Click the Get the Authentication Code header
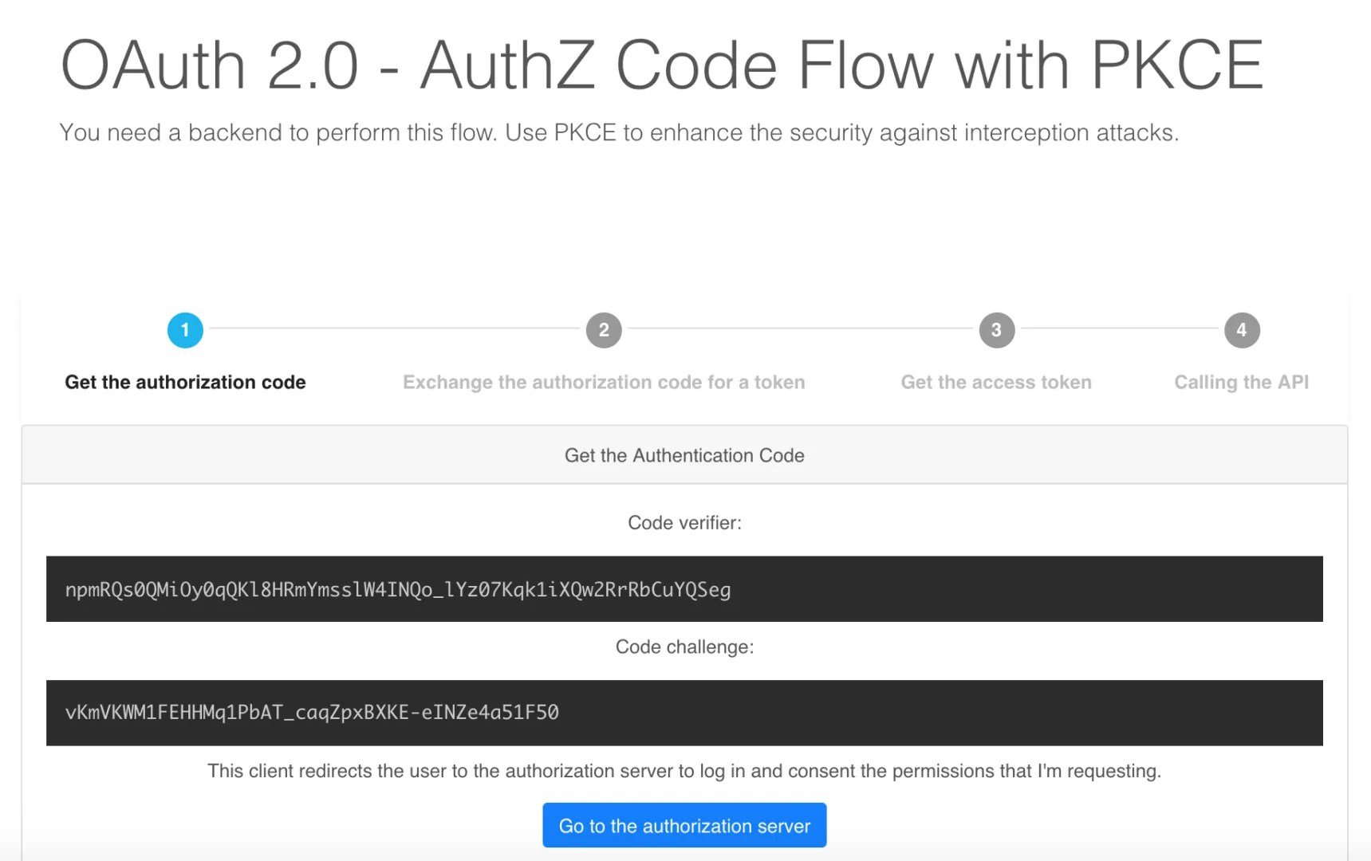This screenshot has height=861, width=1371. click(x=684, y=455)
